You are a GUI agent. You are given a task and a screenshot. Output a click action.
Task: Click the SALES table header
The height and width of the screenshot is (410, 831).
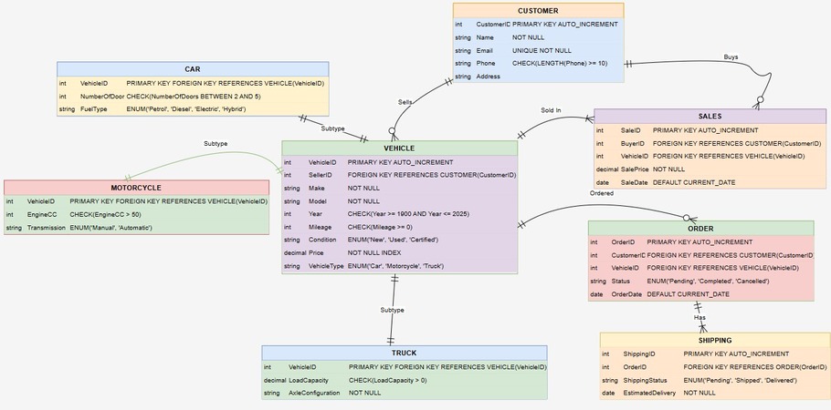[x=710, y=117]
